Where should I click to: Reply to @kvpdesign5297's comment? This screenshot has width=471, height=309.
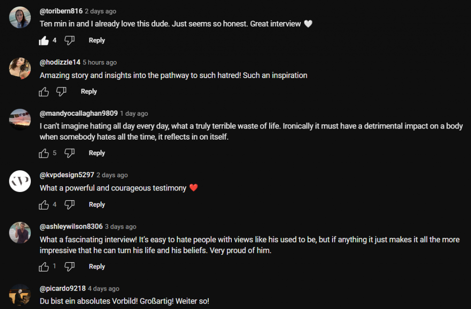click(97, 205)
